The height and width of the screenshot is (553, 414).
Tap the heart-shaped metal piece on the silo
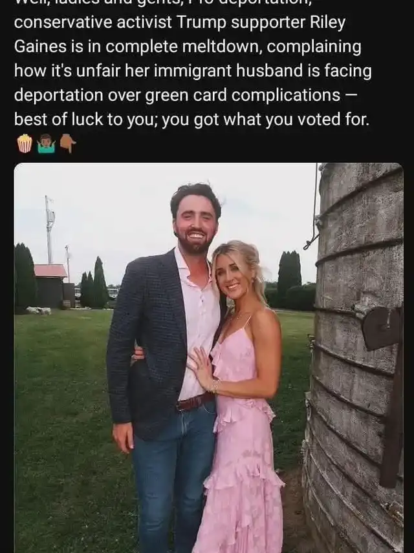point(381,328)
